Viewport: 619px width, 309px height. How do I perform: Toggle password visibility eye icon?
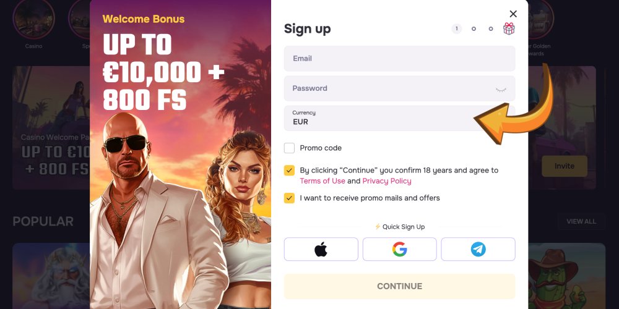(x=501, y=90)
